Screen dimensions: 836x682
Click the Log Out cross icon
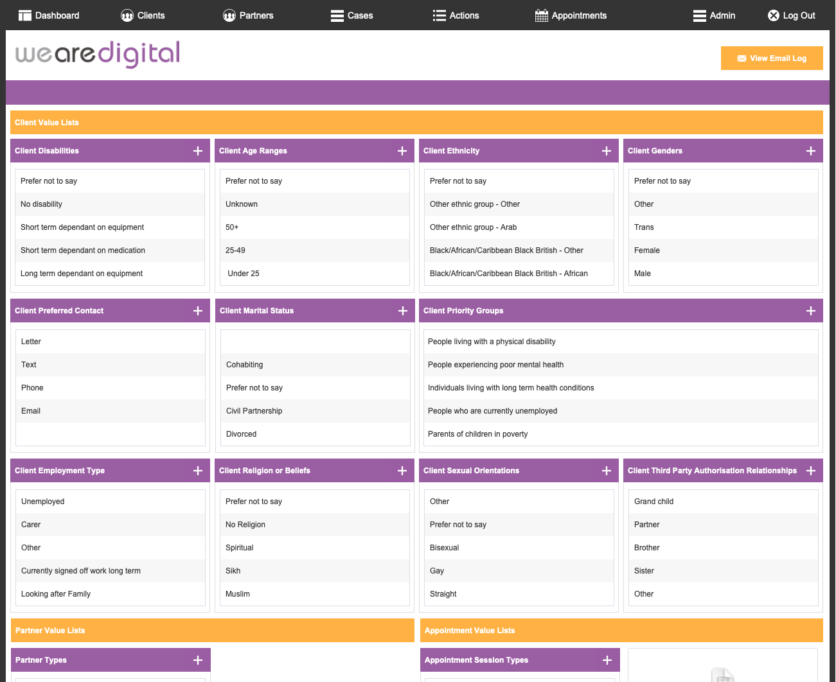[x=774, y=15]
